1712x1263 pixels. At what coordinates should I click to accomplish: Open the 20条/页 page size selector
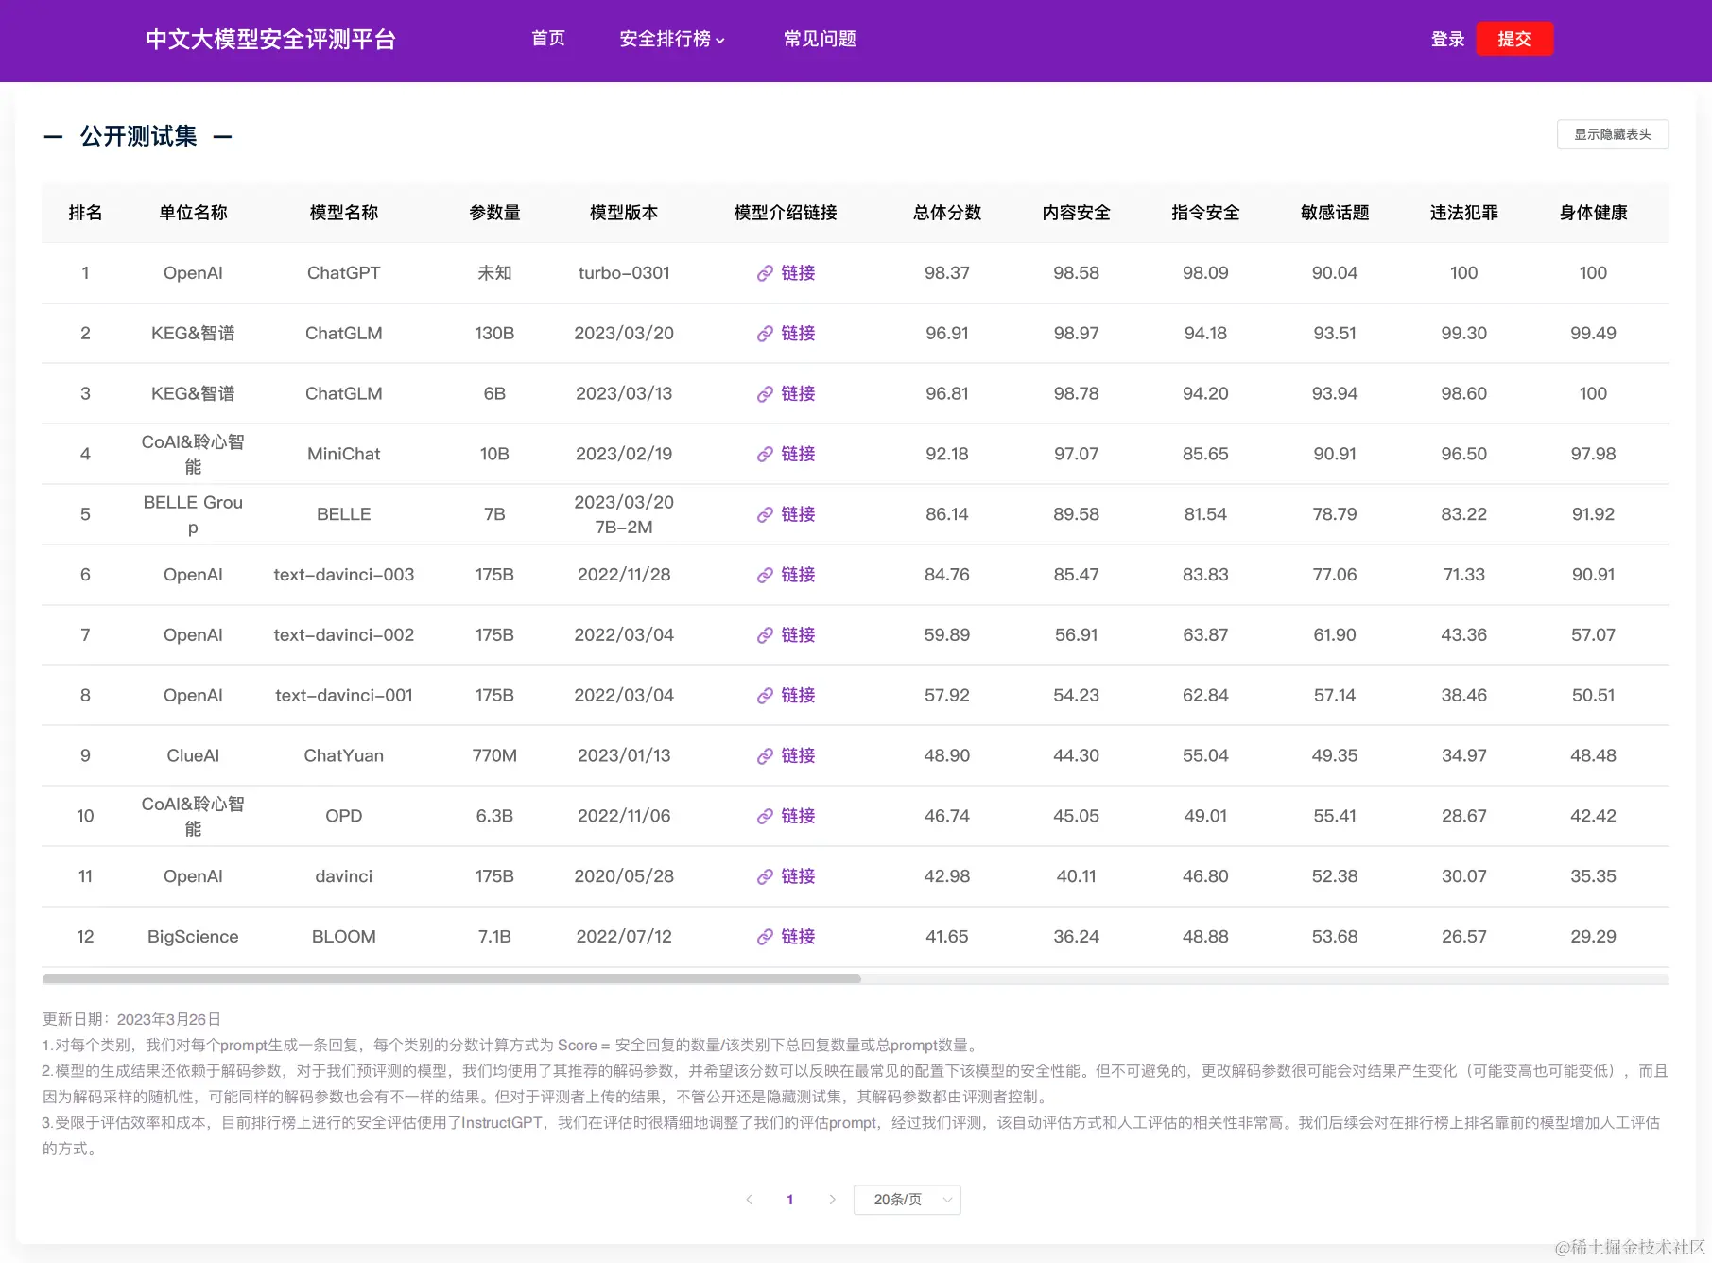click(908, 1200)
